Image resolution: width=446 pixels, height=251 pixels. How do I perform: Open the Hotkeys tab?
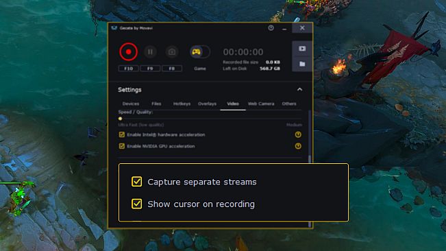click(x=182, y=104)
